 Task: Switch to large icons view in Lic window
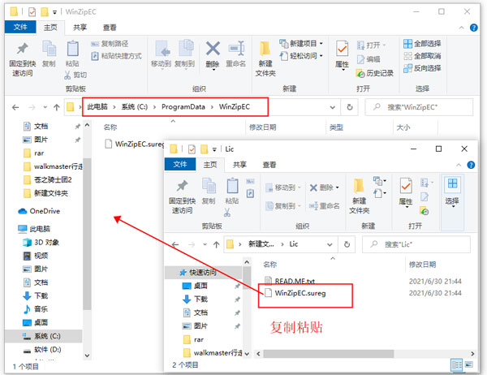(469, 364)
